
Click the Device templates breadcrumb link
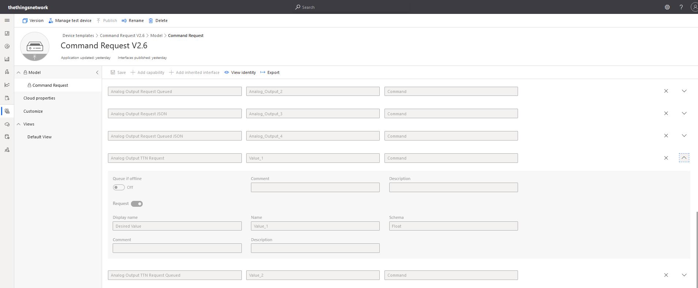point(78,35)
